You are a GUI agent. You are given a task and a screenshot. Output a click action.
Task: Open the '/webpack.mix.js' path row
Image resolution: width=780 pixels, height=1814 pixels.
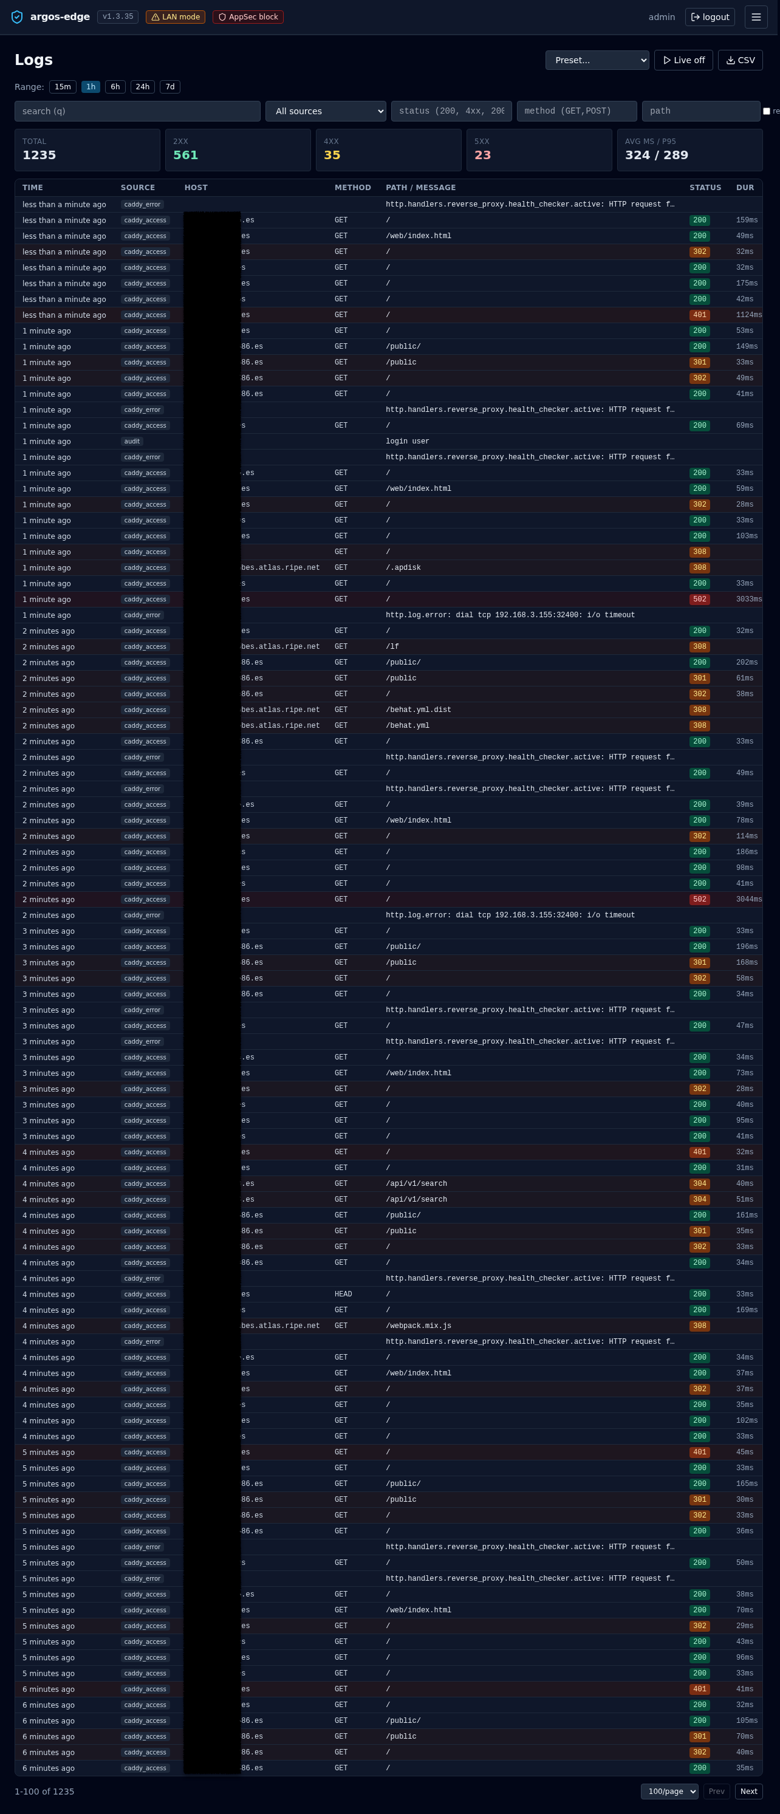point(389,1326)
